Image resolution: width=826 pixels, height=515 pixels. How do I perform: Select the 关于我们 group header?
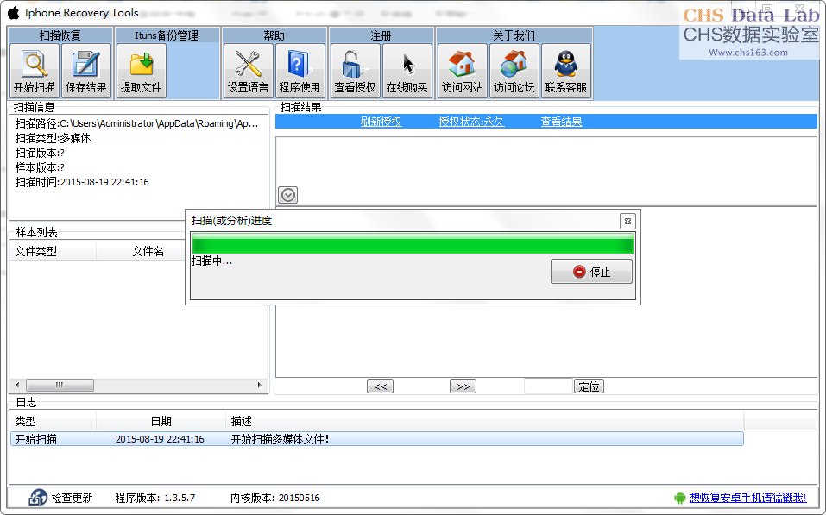click(x=514, y=35)
